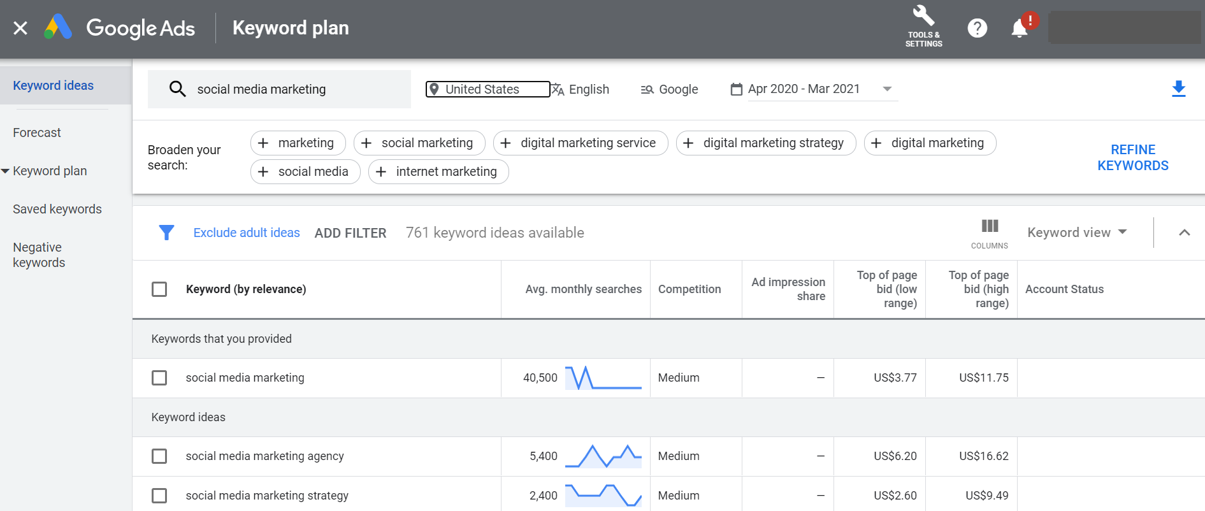Viewport: 1205px width, 511px height.
Task: Click the 40,500 monthly searches value
Action: (x=540, y=378)
